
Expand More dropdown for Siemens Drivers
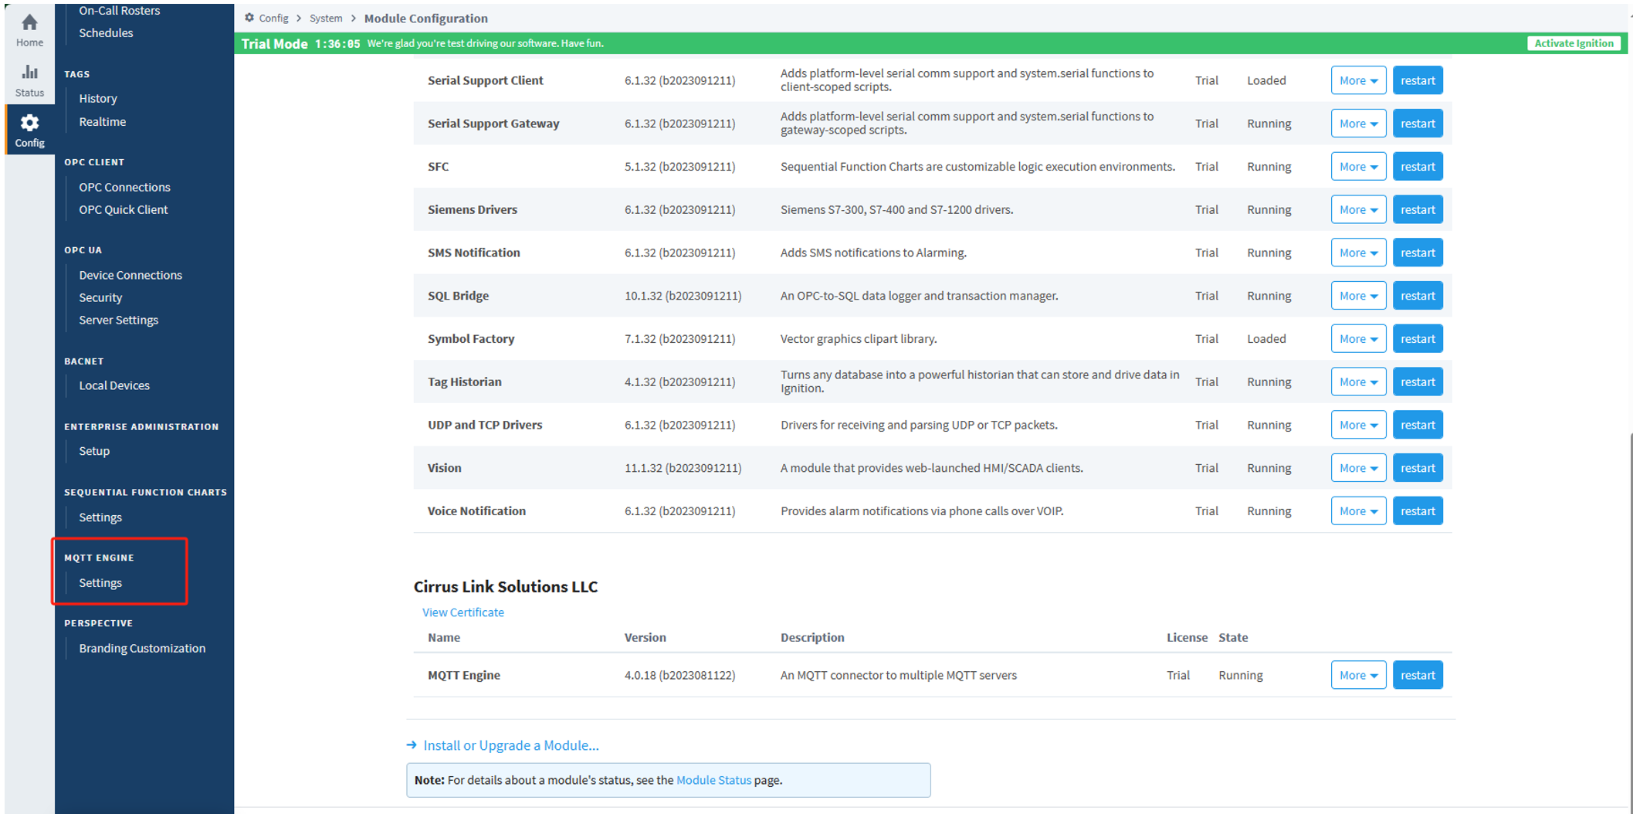pyautogui.click(x=1357, y=210)
